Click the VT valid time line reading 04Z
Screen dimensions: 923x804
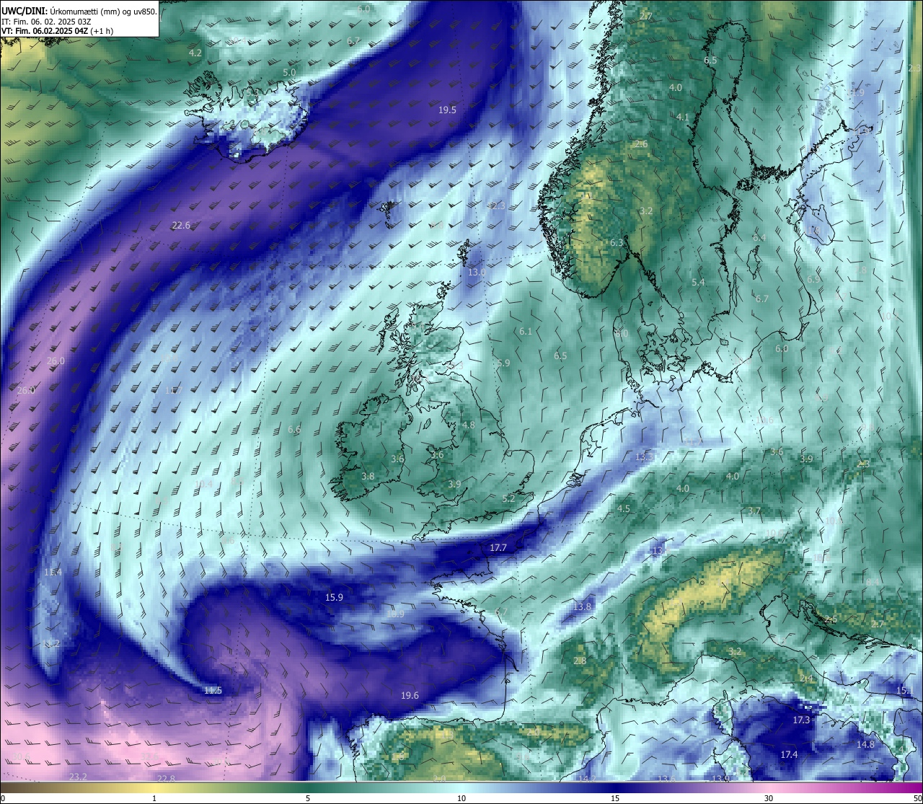click(x=57, y=31)
